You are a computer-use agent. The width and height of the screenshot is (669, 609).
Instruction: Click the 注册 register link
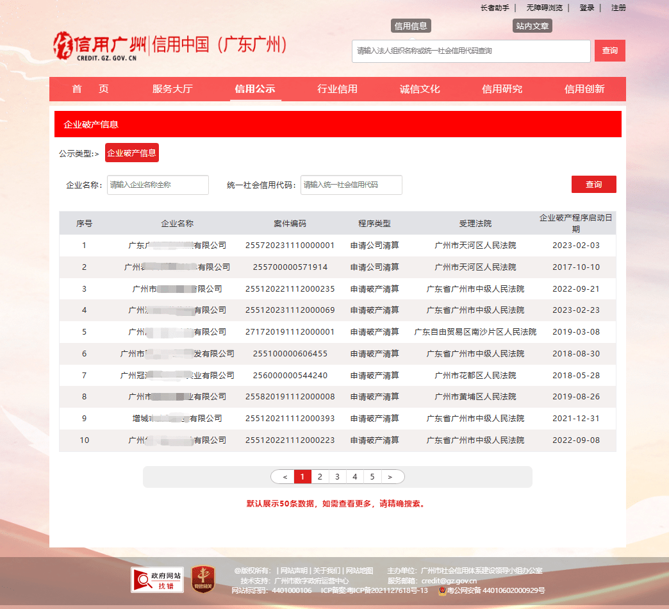pyautogui.click(x=618, y=8)
